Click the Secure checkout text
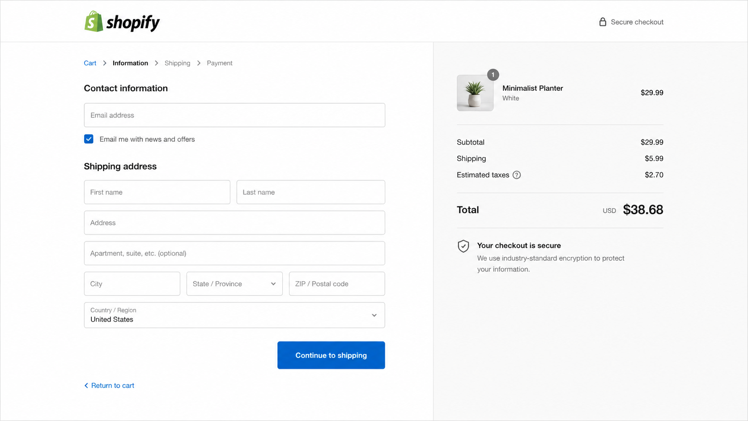The image size is (748, 421). point(637,22)
